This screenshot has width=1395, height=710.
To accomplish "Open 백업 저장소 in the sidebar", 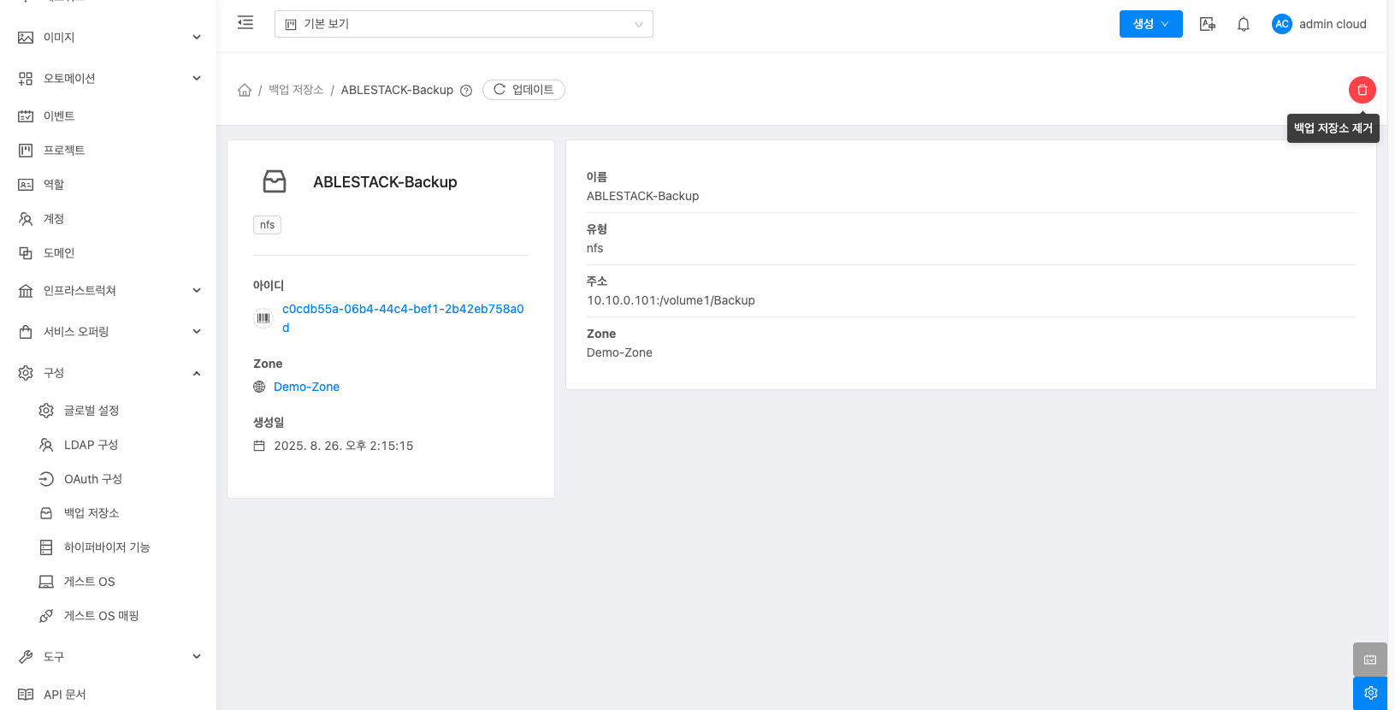I will tap(91, 513).
